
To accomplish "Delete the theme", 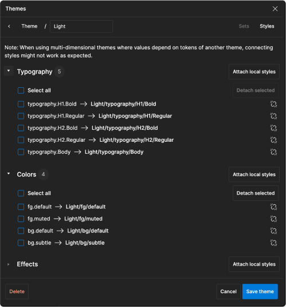I will tap(17, 292).
